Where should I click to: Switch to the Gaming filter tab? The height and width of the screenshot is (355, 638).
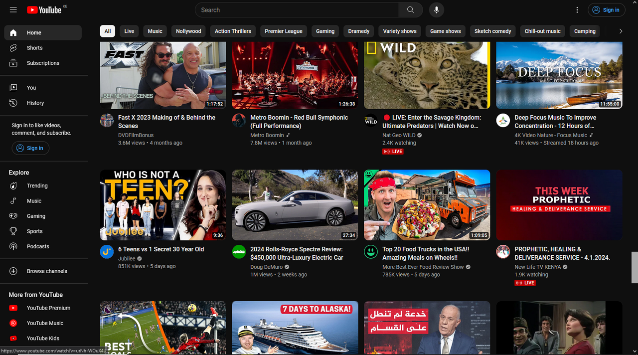(x=325, y=31)
